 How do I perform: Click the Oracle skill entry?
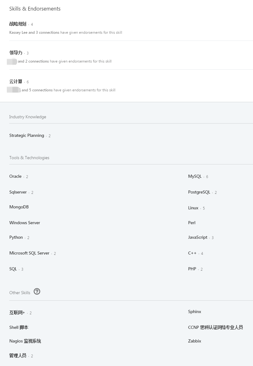[x=15, y=176]
